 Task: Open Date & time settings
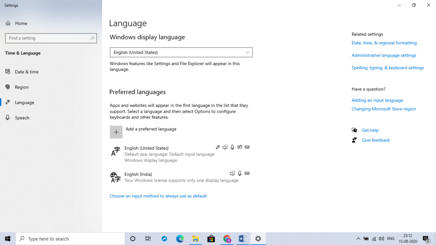pyautogui.click(x=26, y=72)
